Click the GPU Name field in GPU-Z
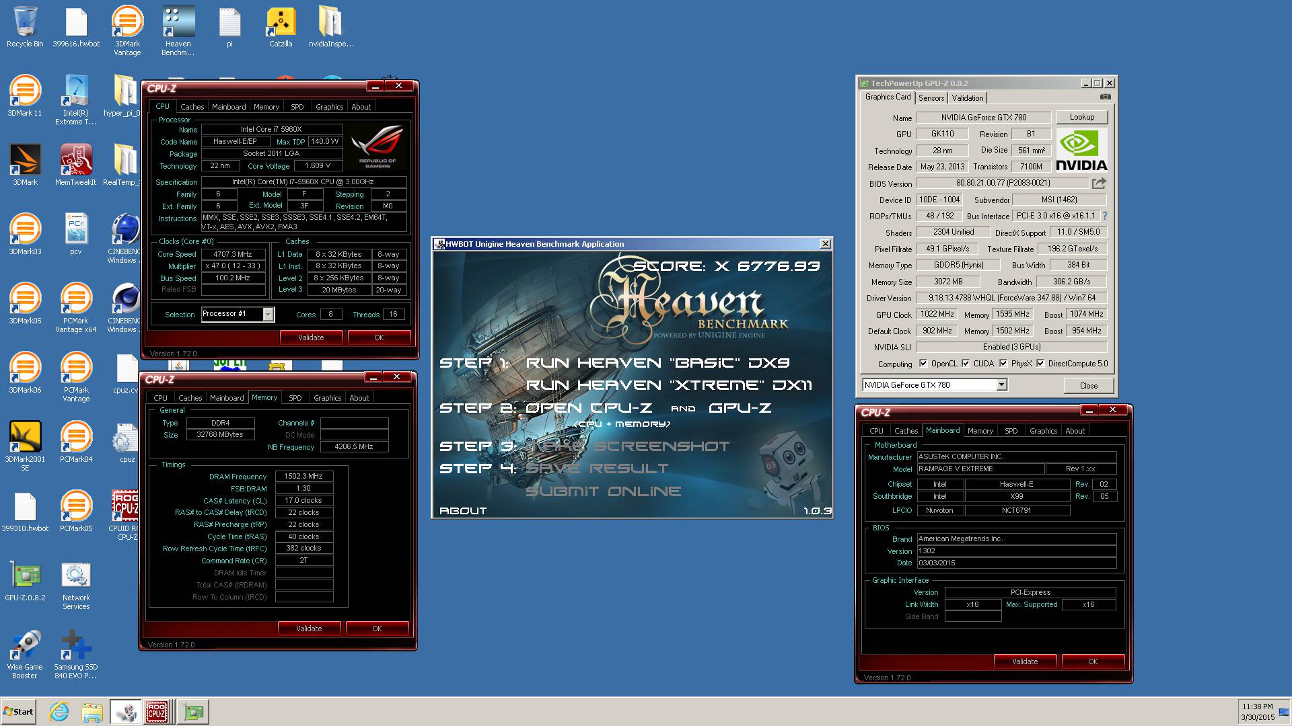The image size is (1292, 726). pyautogui.click(x=984, y=118)
